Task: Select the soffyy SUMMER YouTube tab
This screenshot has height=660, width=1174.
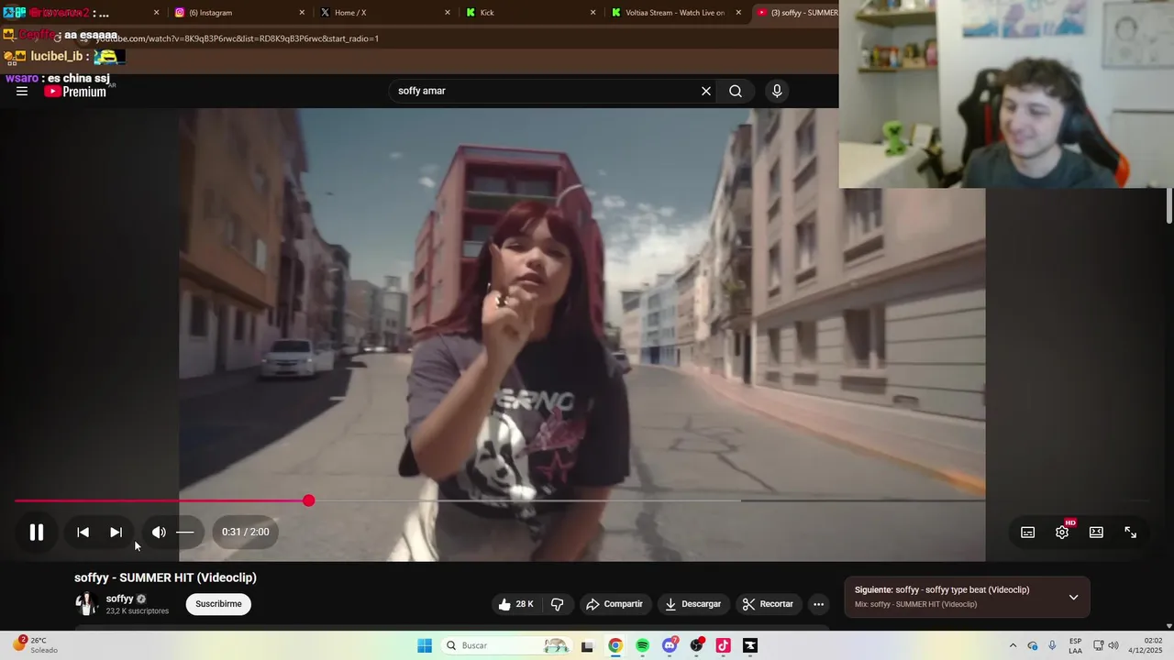Action: pos(796,13)
